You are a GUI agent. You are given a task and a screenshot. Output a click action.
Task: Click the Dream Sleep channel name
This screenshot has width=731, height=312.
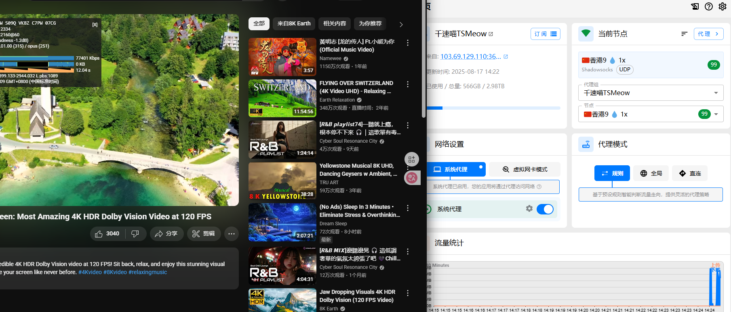coord(333,224)
